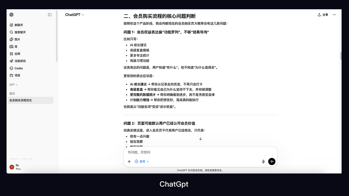Toggle the 思考 thinking mode pill
This screenshot has height=196, width=349.
click(x=140, y=161)
